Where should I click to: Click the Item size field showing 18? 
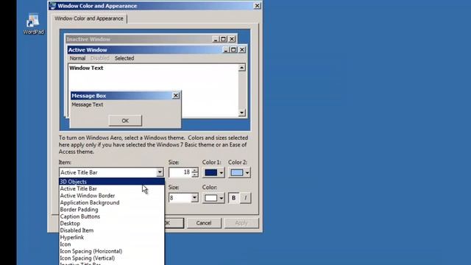point(180,172)
